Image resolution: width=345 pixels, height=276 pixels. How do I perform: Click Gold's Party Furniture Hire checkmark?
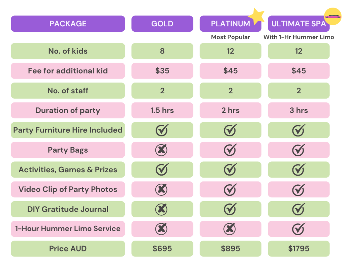(x=162, y=130)
